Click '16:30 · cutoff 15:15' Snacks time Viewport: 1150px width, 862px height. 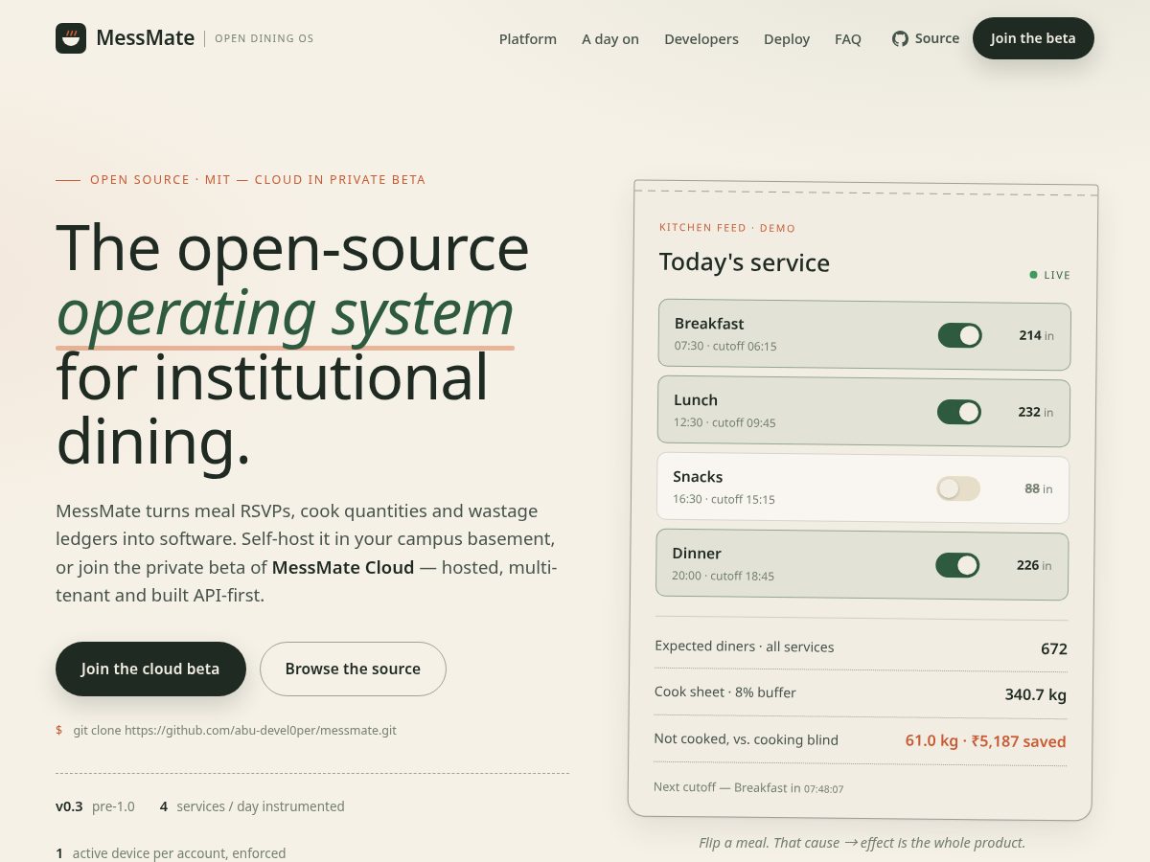tap(724, 499)
